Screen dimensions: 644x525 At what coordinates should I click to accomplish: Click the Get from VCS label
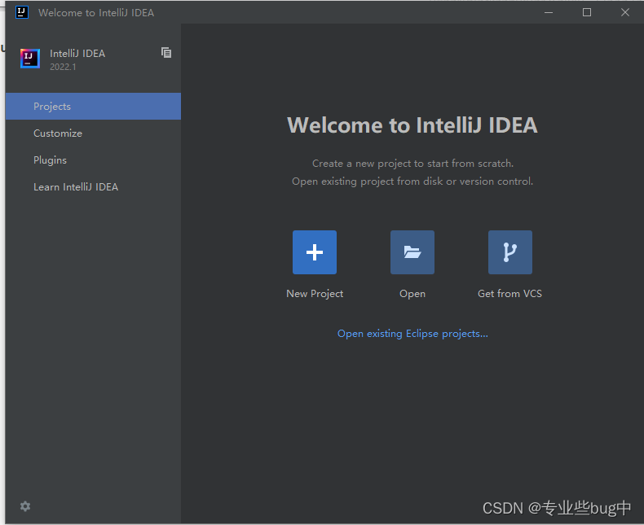[509, 294]
